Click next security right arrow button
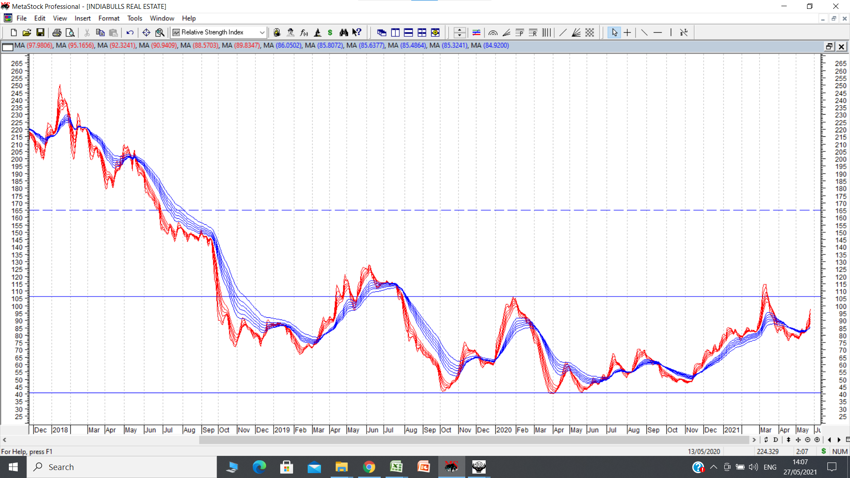The width and height of the screenshot is (850, 478). [839, 439]
